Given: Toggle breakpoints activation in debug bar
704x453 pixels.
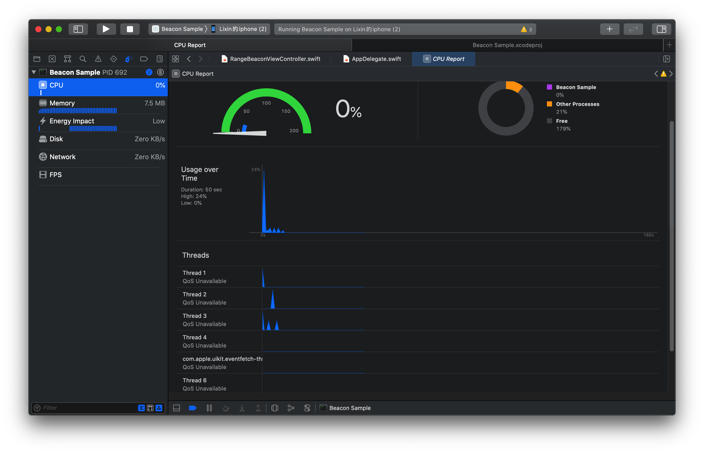Looking at the screenshot, I should (x=193, y=408).
